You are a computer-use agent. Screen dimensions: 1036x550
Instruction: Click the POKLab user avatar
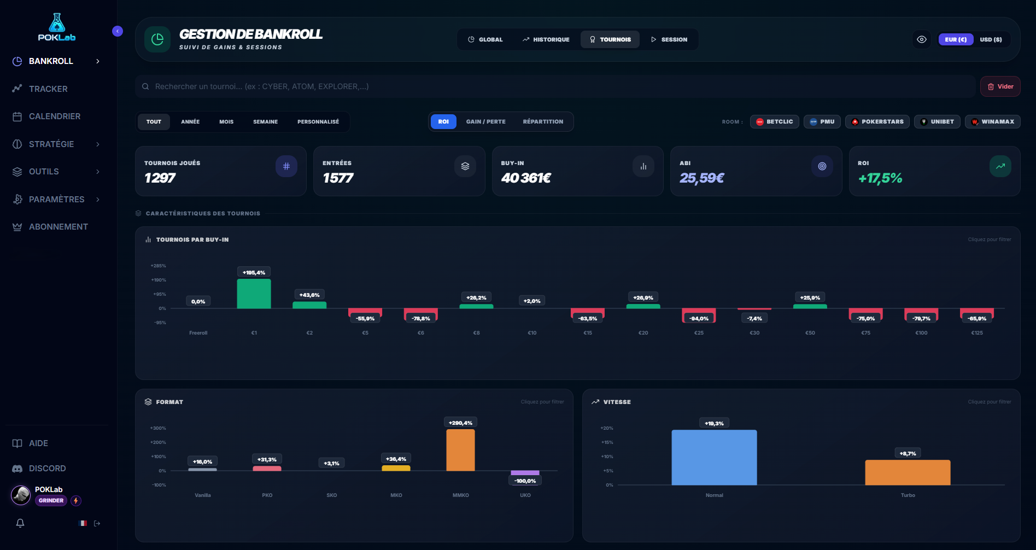coord(21,495)
